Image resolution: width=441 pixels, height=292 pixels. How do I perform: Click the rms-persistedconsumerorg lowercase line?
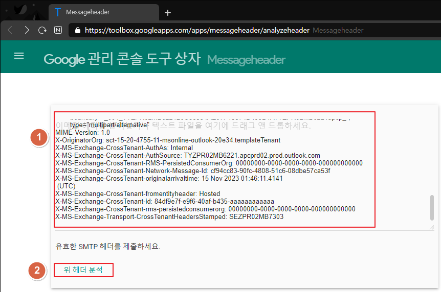pyautogui.click(x=205, y=209)
